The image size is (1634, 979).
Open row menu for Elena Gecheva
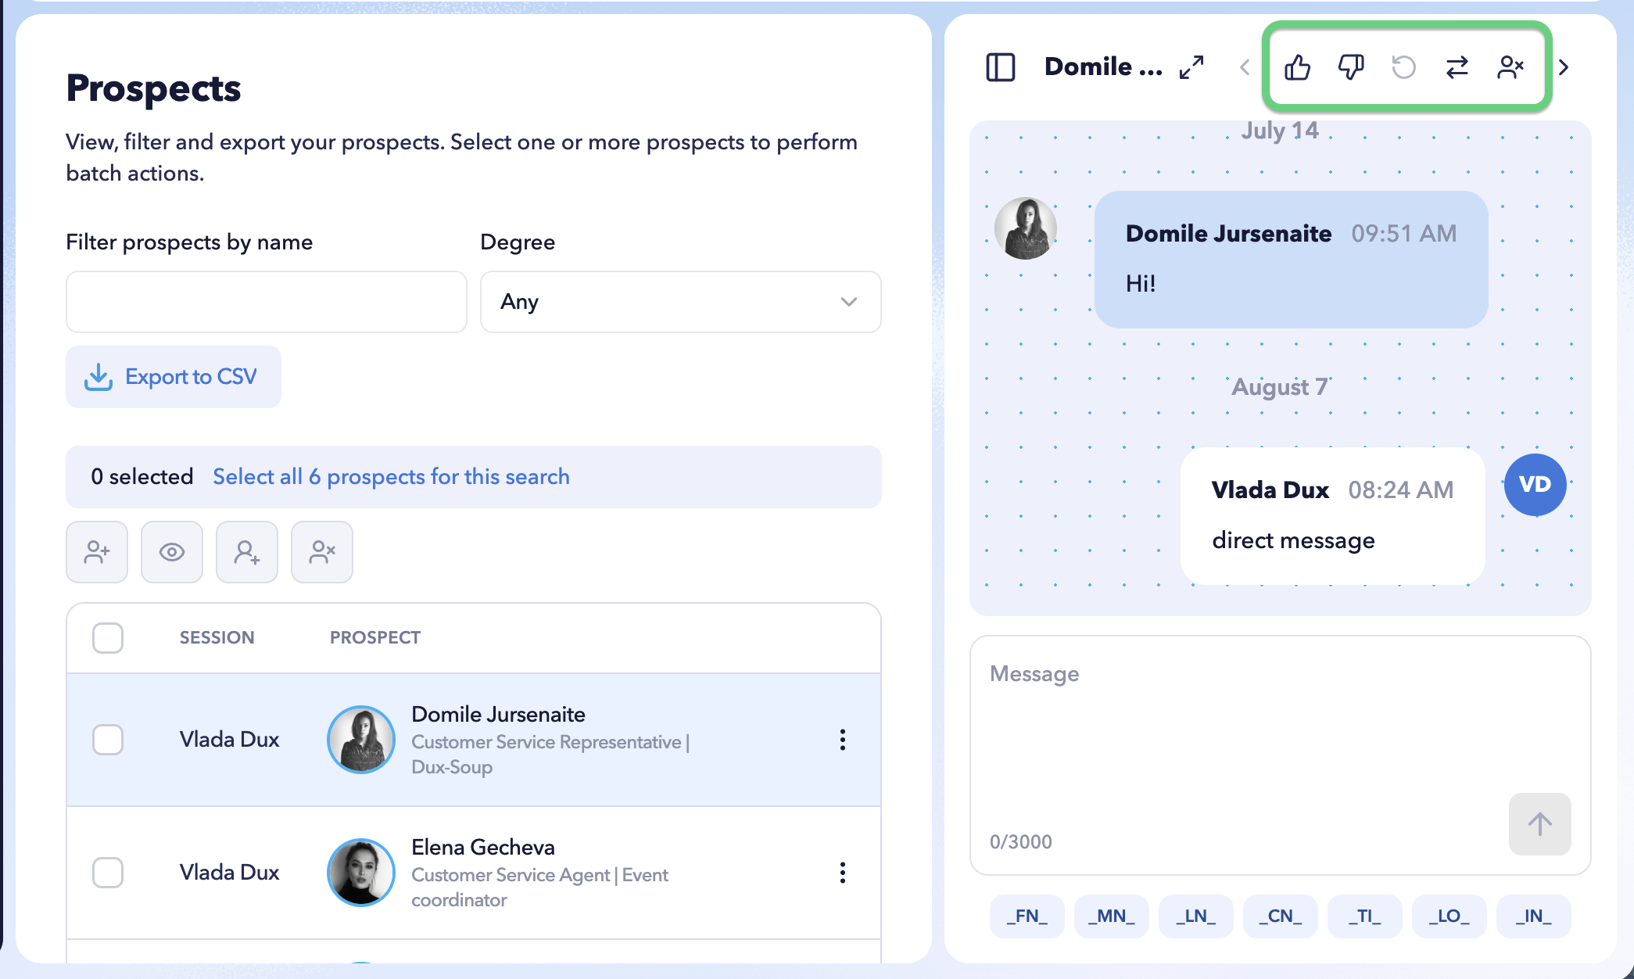coord(843,873)
